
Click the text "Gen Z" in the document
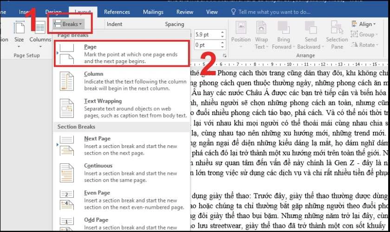(344, 162)
